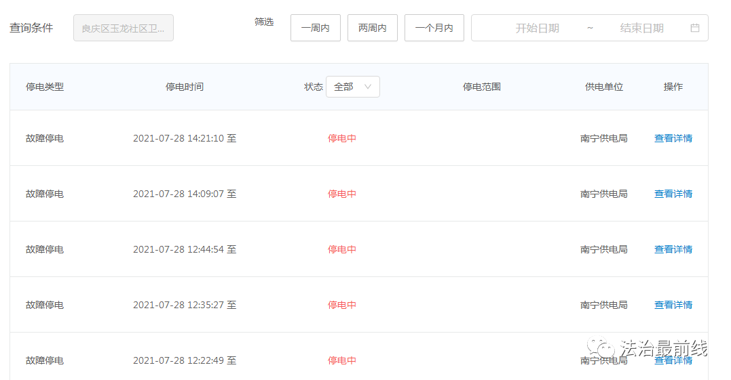Click the 停电时间 column header

[185, 87]
